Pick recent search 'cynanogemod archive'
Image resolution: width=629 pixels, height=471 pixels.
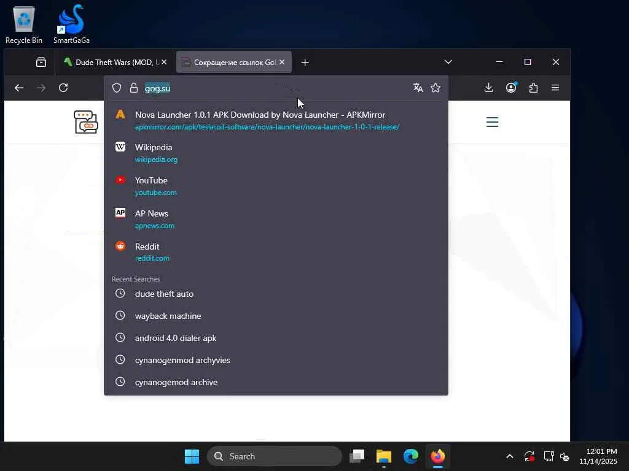coord(276,381)
